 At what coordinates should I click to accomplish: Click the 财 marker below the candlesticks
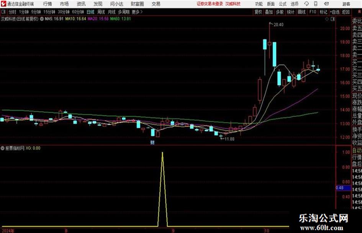click(152, 142)
